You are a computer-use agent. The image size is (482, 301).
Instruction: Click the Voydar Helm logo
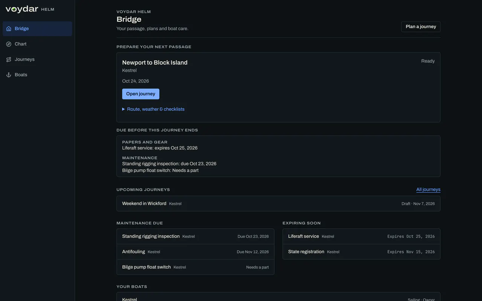click(x=30, y=9)
